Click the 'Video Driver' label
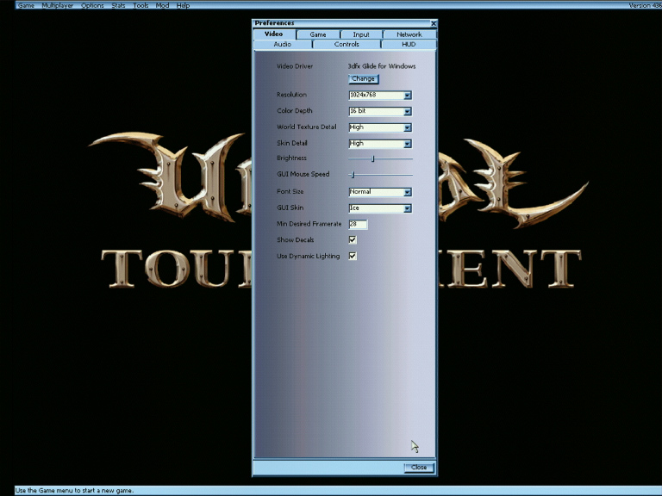The image size is (662, 496). click(295, 66)
